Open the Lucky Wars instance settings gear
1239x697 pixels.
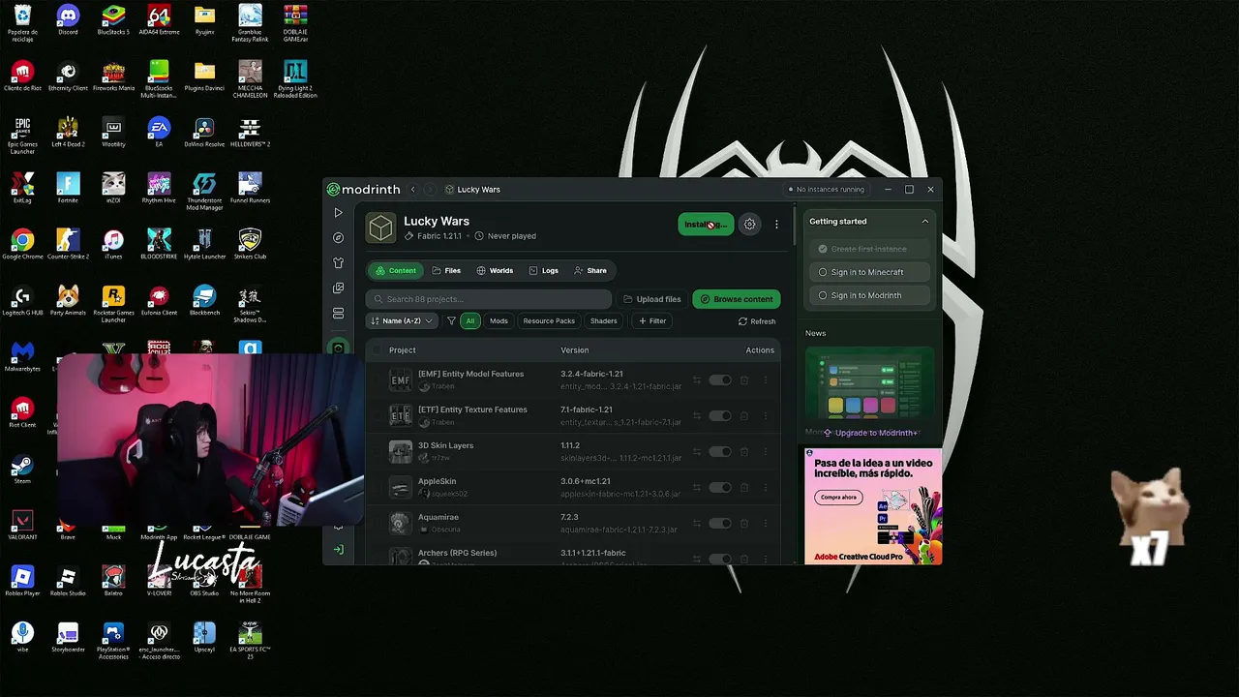click(x=749, y=225)
